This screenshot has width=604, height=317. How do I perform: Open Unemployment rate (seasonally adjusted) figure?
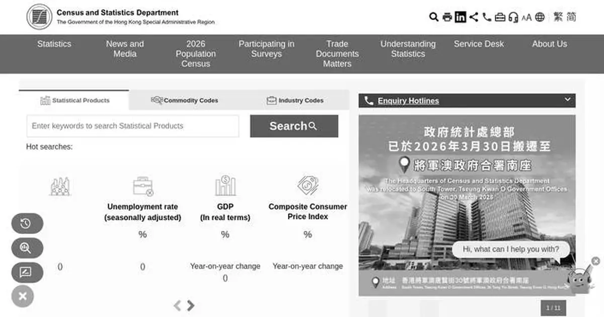143,212
